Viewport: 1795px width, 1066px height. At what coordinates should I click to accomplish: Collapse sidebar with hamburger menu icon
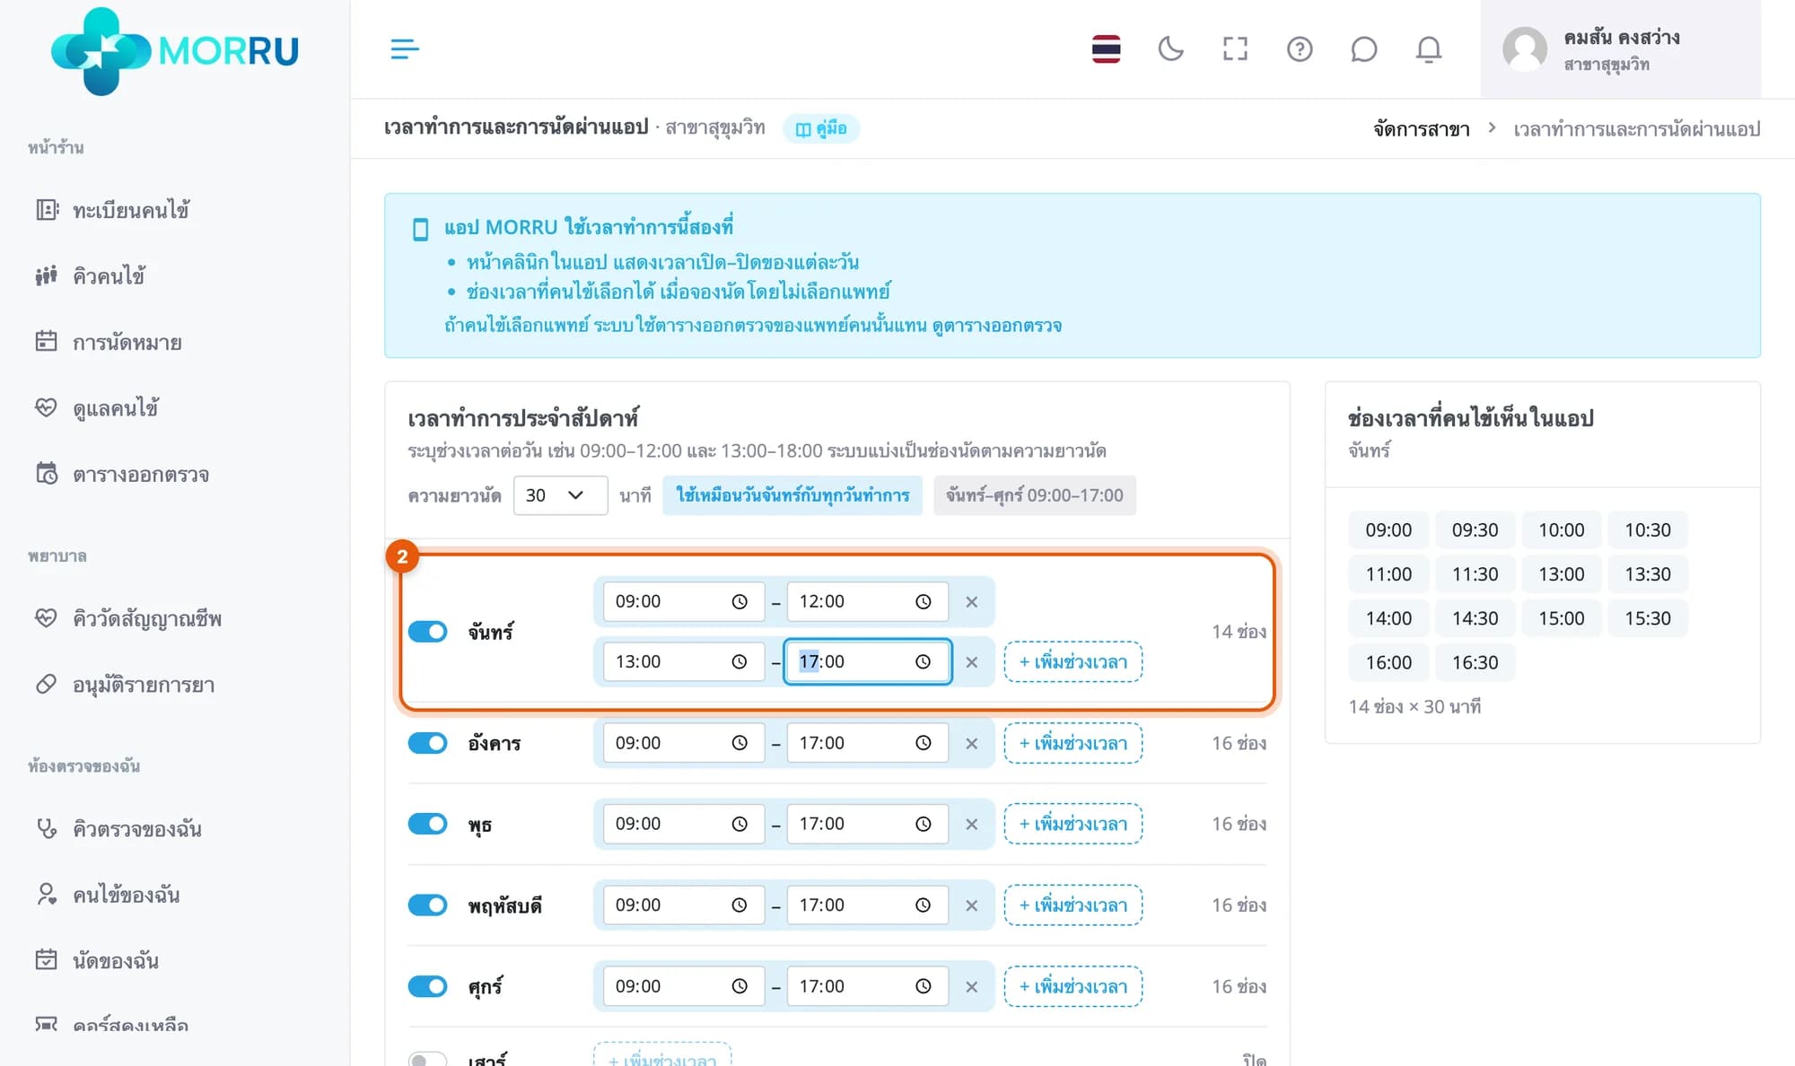tap(405, 49)
